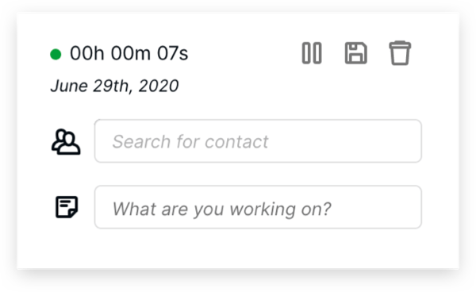Click the contacts people icon

[x=66, y=142]
